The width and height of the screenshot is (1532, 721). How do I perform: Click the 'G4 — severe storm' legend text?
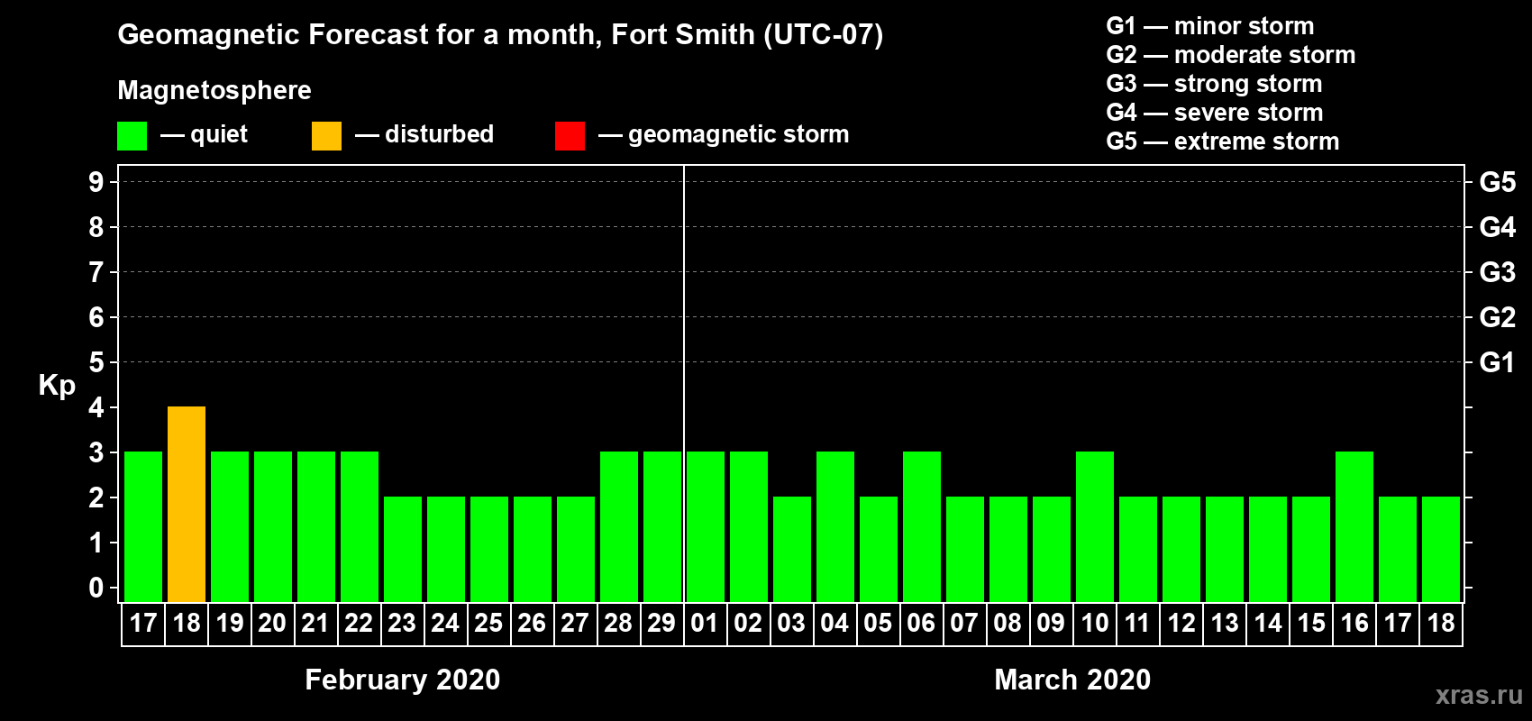pos(1215,113)
